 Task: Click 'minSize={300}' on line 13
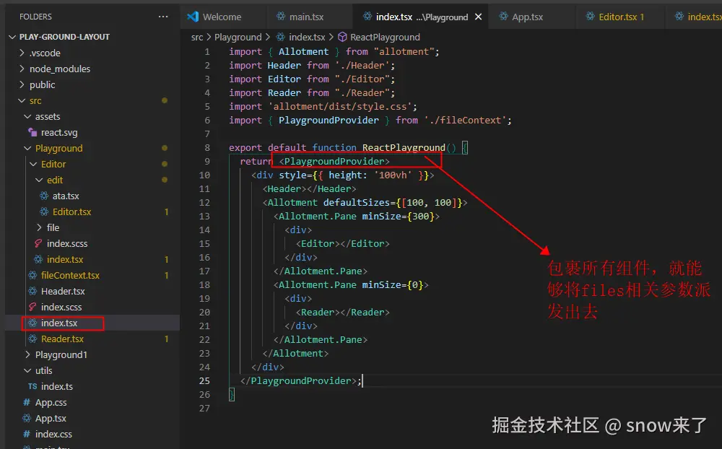point(398,216)
